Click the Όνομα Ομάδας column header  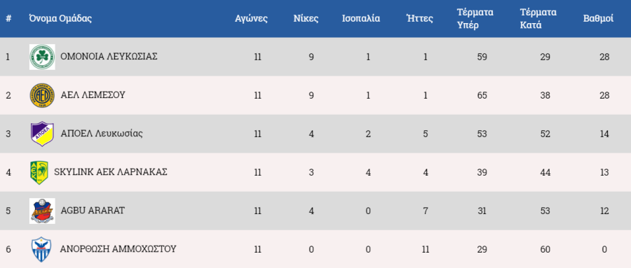coord(60,18)
